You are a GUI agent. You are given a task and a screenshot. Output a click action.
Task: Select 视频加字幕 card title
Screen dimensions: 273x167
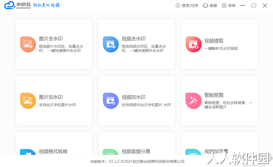216,151
